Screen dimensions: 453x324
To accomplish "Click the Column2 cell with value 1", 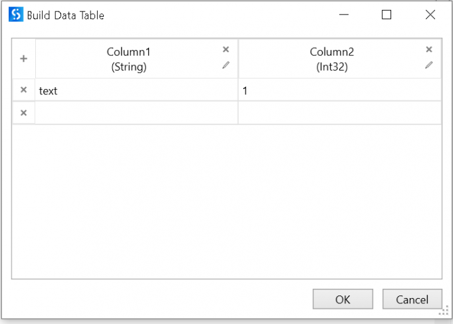I will tap(339, 90).
